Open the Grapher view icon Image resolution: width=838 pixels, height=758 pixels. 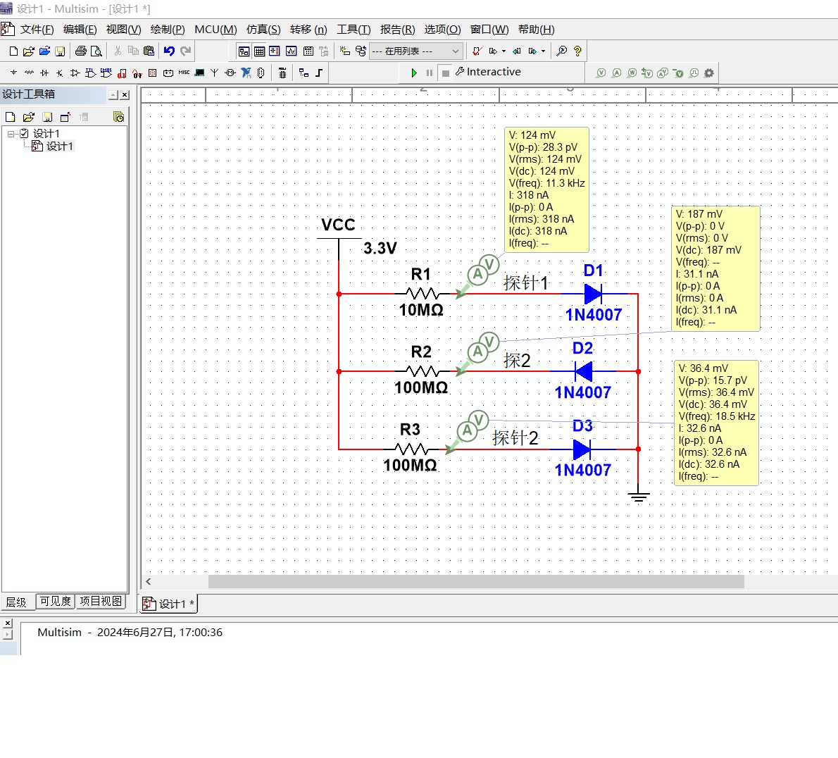(292, 51)
